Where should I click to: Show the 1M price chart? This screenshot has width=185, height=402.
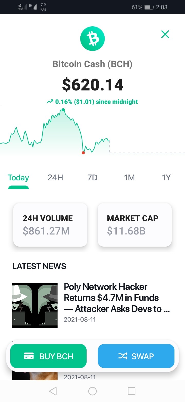coord(129,178)
